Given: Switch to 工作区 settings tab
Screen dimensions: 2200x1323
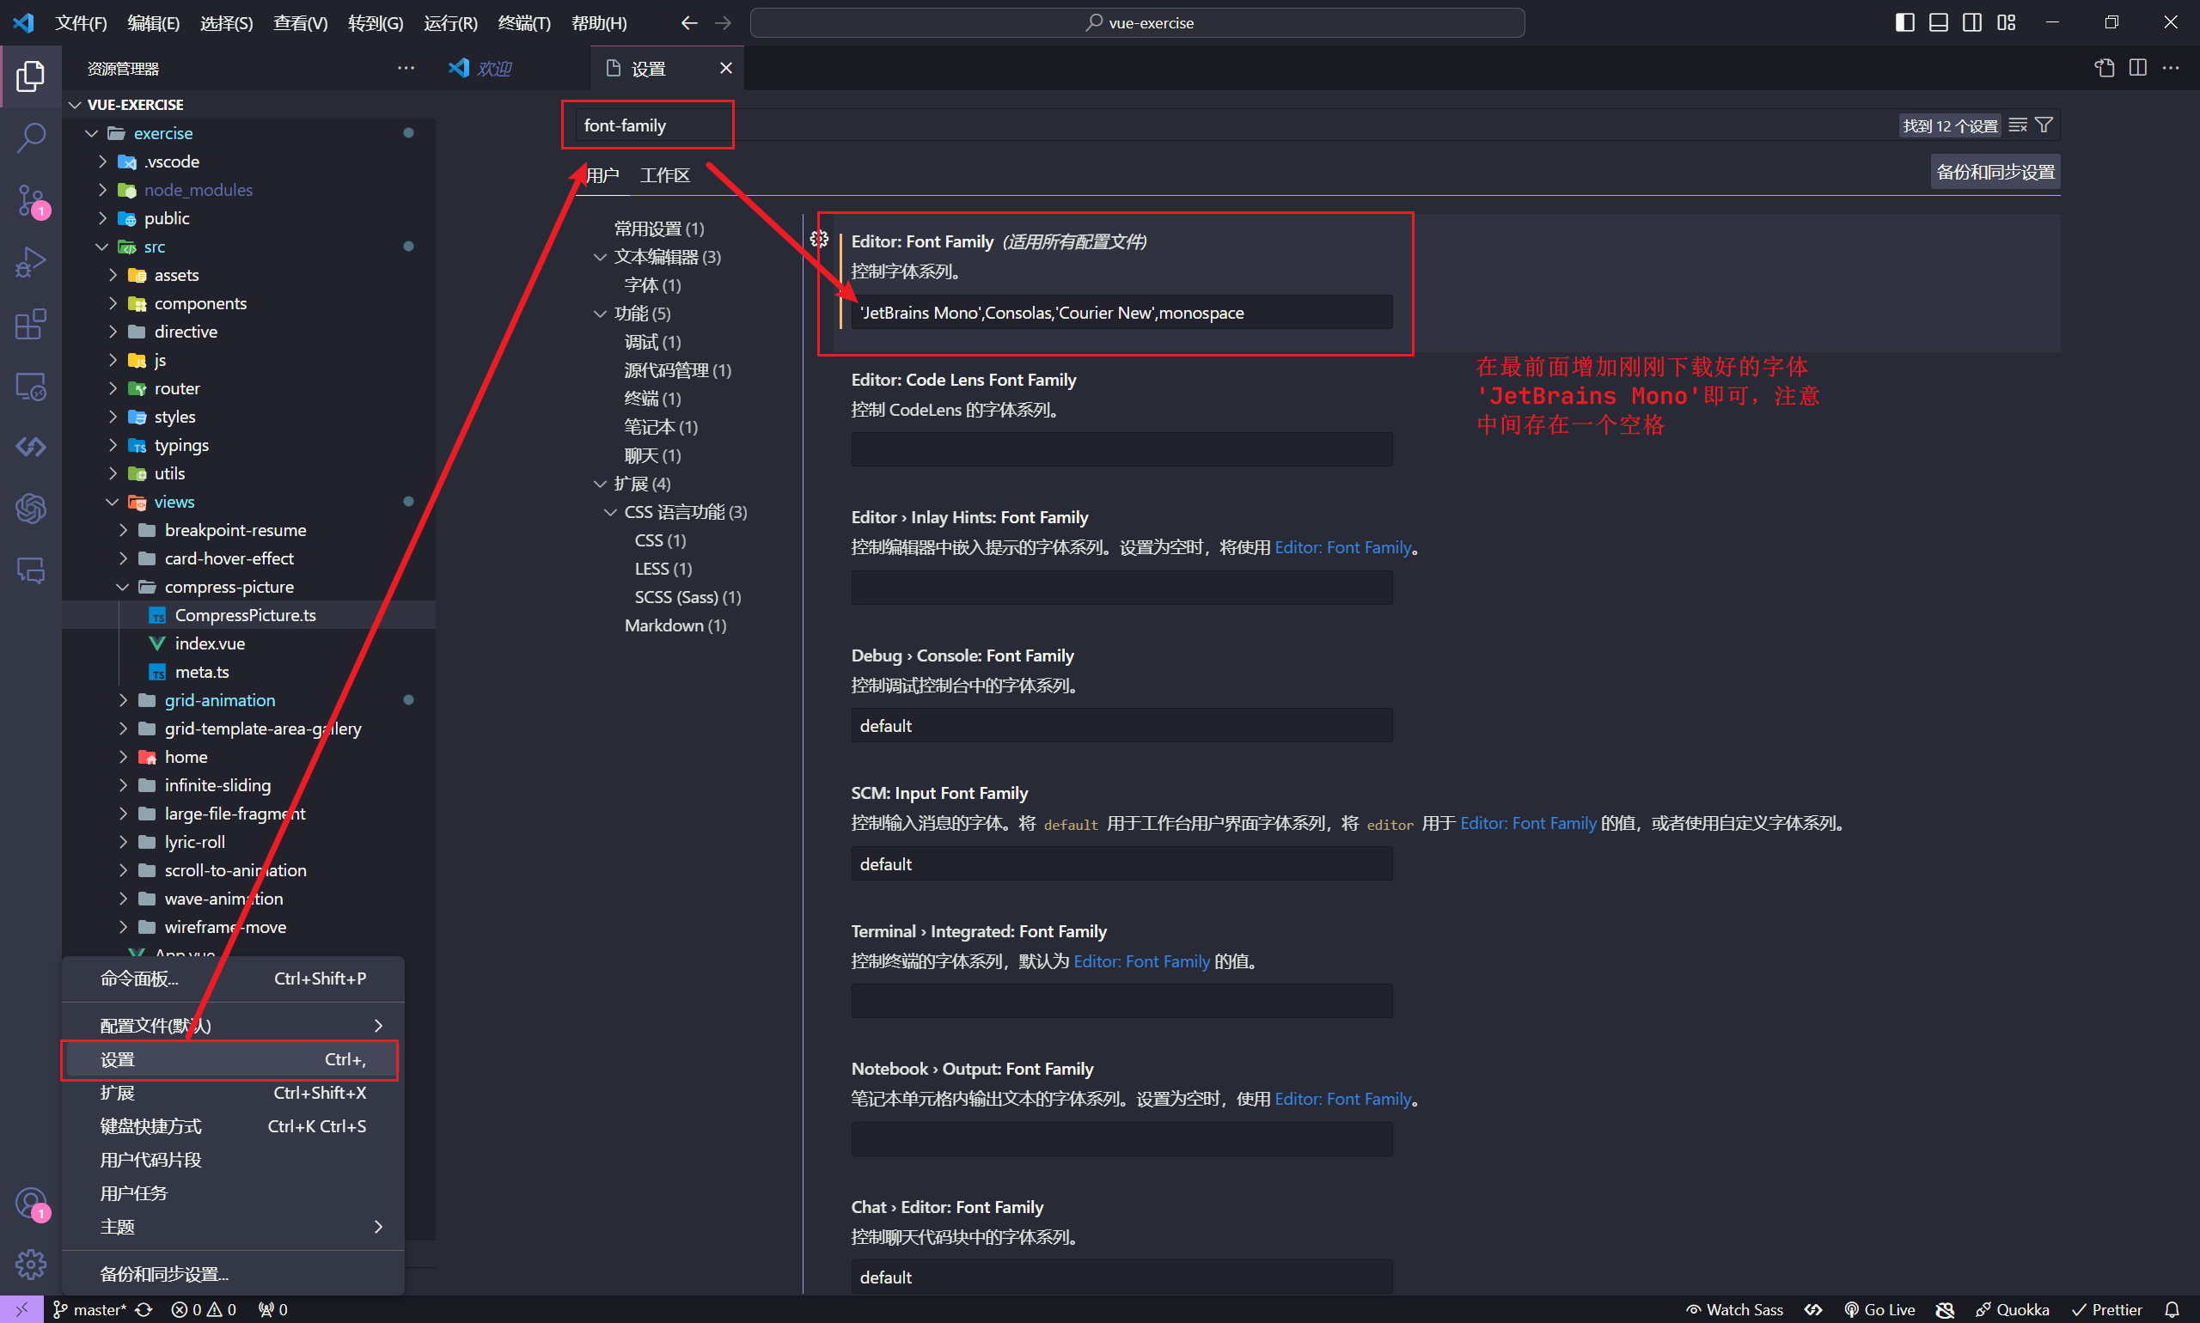Looking at the screenshot, I should pos(664,174).
